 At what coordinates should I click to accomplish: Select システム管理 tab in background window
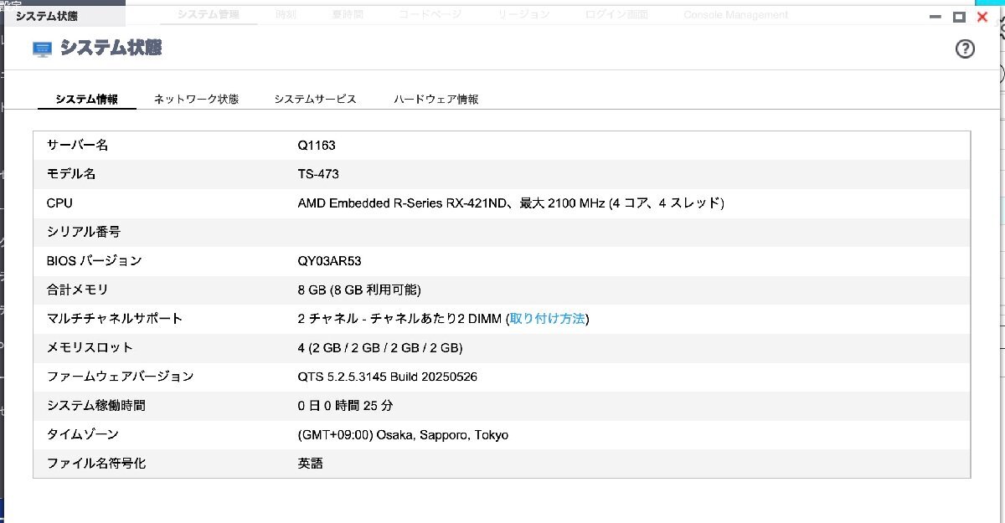pos(209,14)
